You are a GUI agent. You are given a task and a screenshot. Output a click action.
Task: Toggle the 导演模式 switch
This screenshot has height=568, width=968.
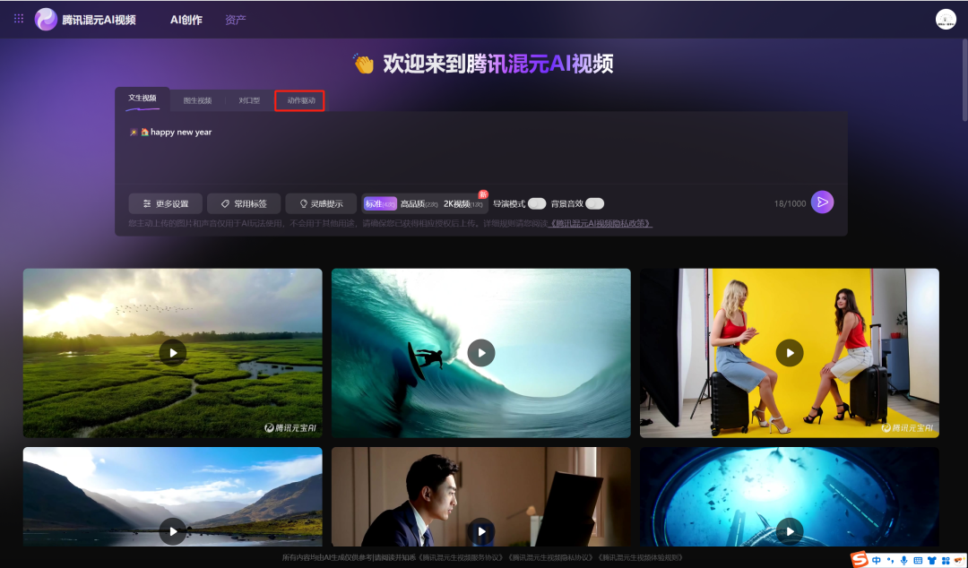click(x=537, y=203)
